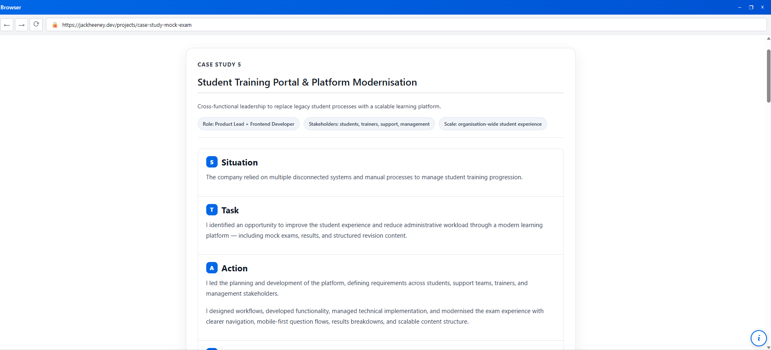Restore down the Browser window
The height and width of the screenshot is (350, 771).
pyautogui.click(x=751, y=7)
